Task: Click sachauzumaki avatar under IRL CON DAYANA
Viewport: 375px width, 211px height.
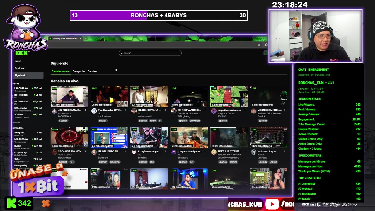Action: (134, 111)
